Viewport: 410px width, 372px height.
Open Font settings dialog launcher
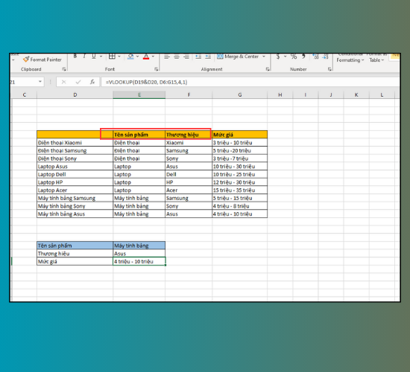click(156, 69)
